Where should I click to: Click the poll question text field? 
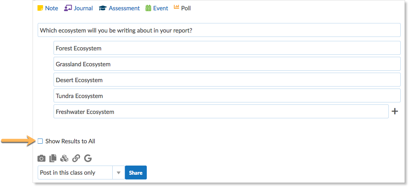coord(219,30)
